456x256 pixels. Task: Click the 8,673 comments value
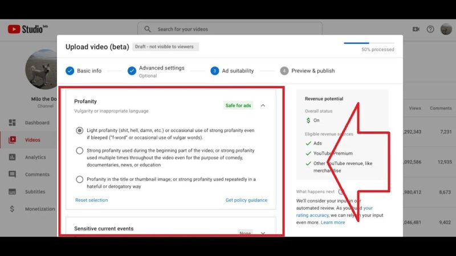click(x=445, y=192)
